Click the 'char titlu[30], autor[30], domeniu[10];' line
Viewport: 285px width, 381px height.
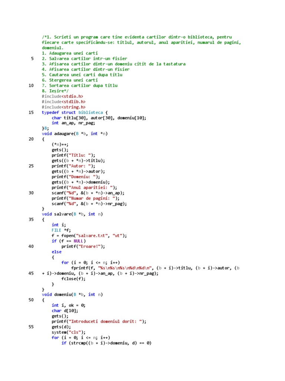click(x=99, y=118)
